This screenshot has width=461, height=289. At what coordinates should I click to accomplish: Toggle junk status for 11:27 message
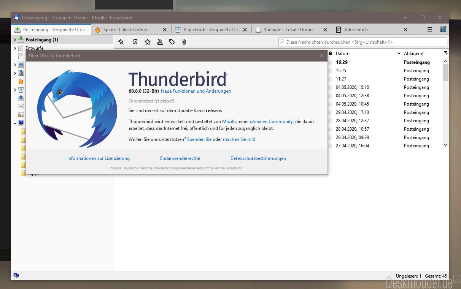pyautogui.click(x=330, y=79)
